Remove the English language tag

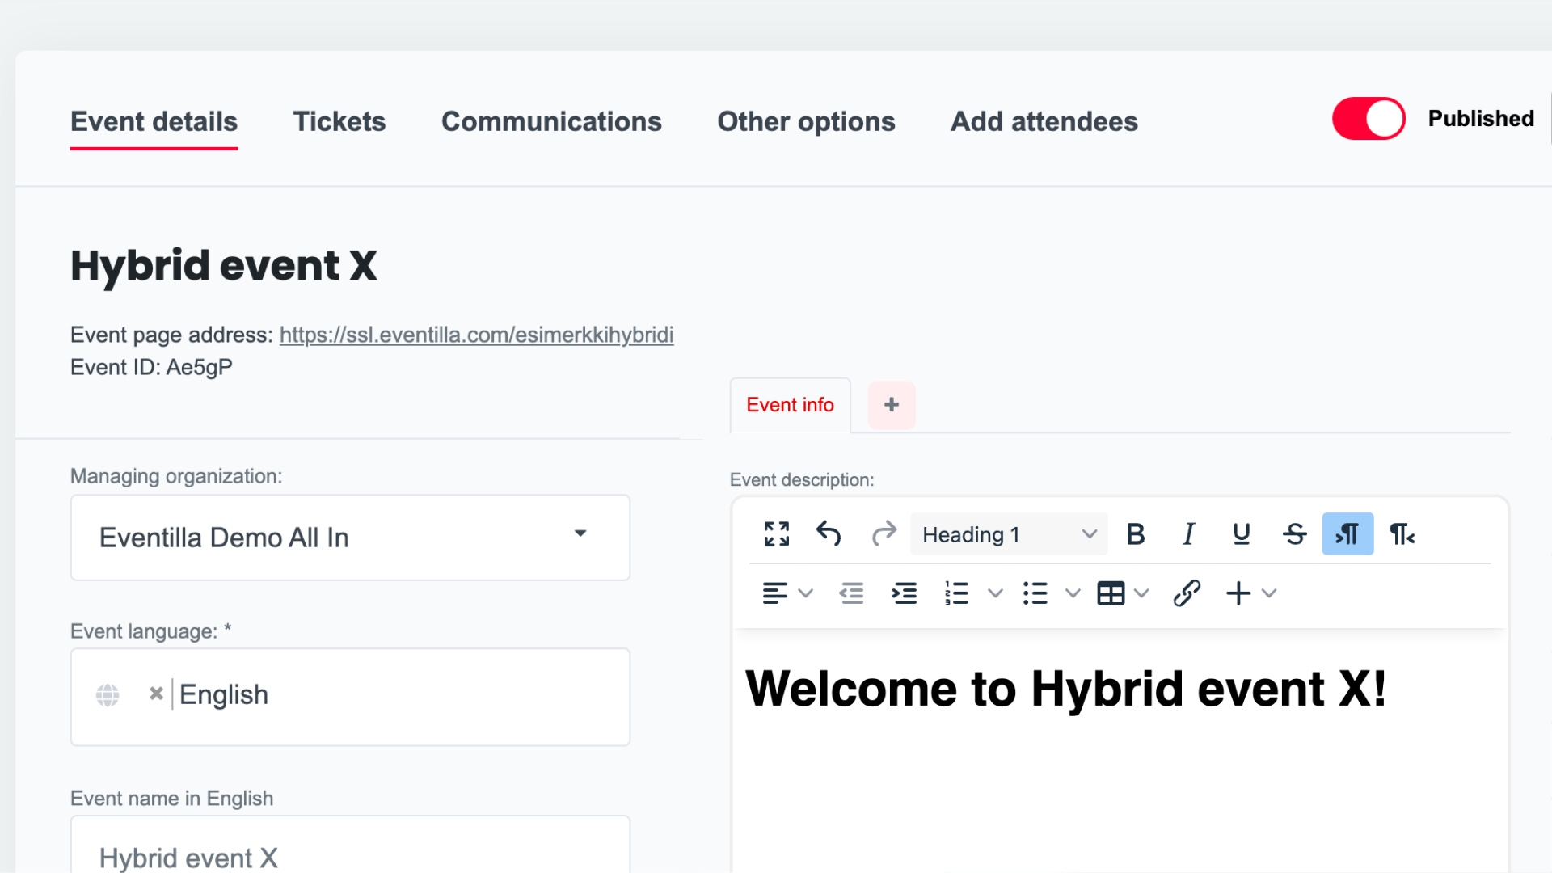point(155,694)
